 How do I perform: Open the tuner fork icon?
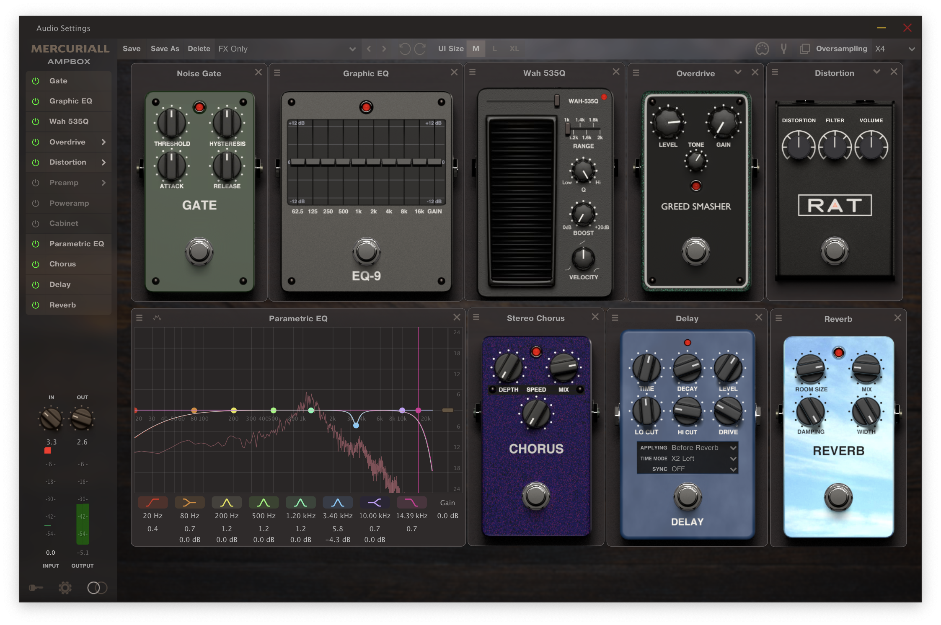[783, 49]
